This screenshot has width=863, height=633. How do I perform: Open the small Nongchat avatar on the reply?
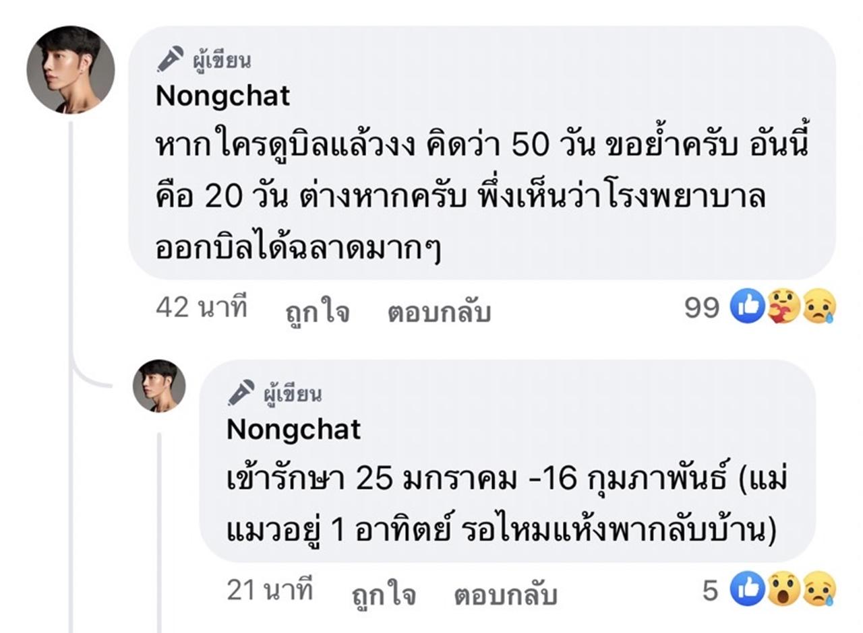click(159, 385)
